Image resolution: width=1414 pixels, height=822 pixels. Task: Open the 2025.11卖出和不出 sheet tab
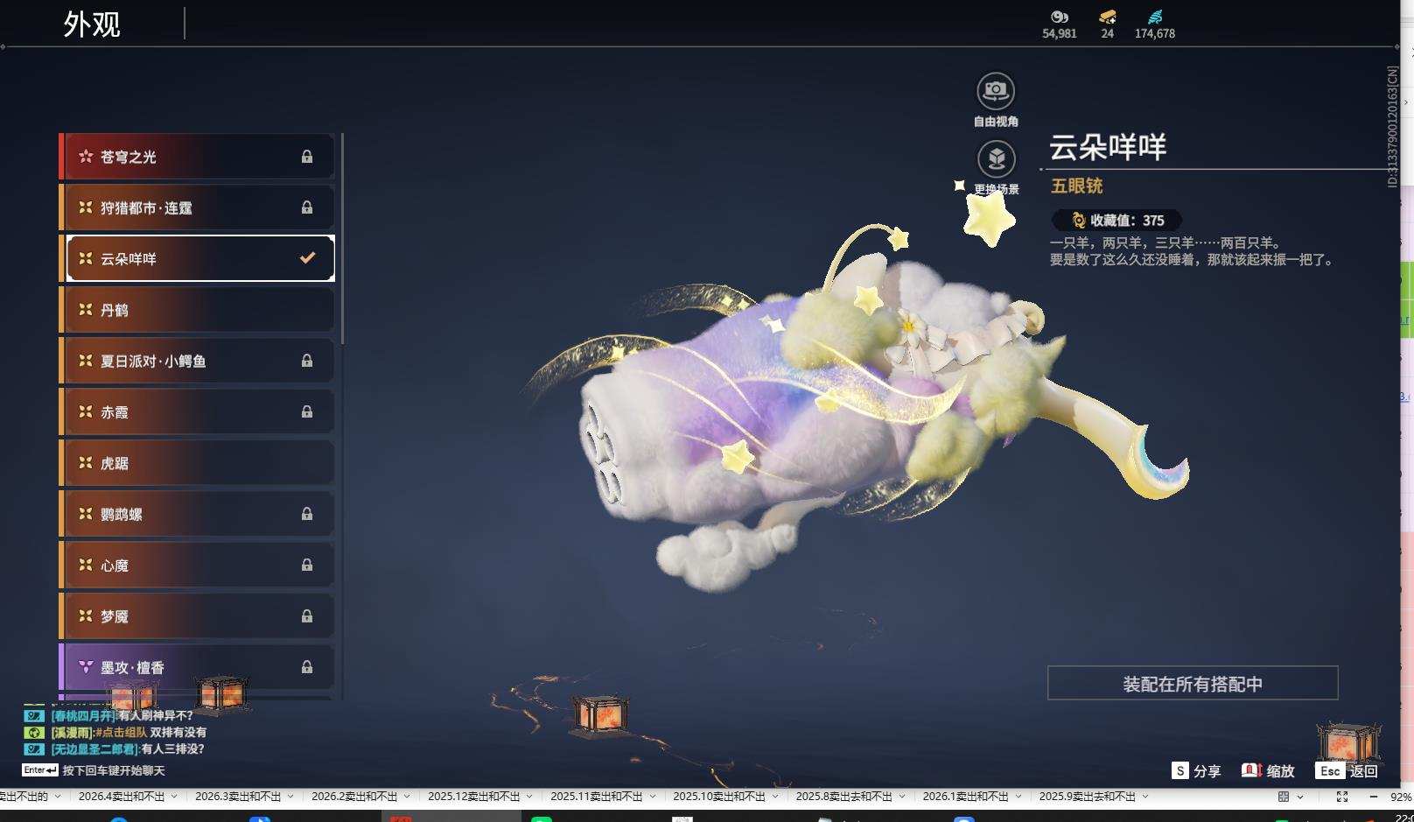(x=596, y=797)
